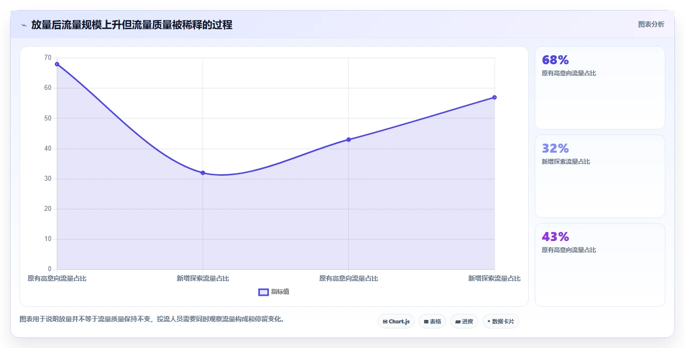
Task: Click the y-axis label 70
Action: point(48,58)
